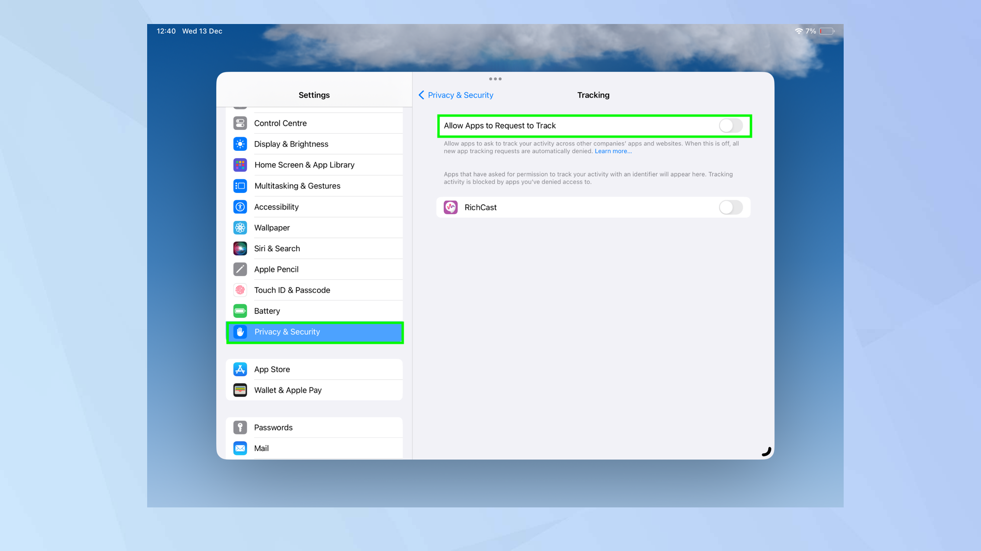
Task: Disable RichCast tracking toggle
Action: click(730, 207)
